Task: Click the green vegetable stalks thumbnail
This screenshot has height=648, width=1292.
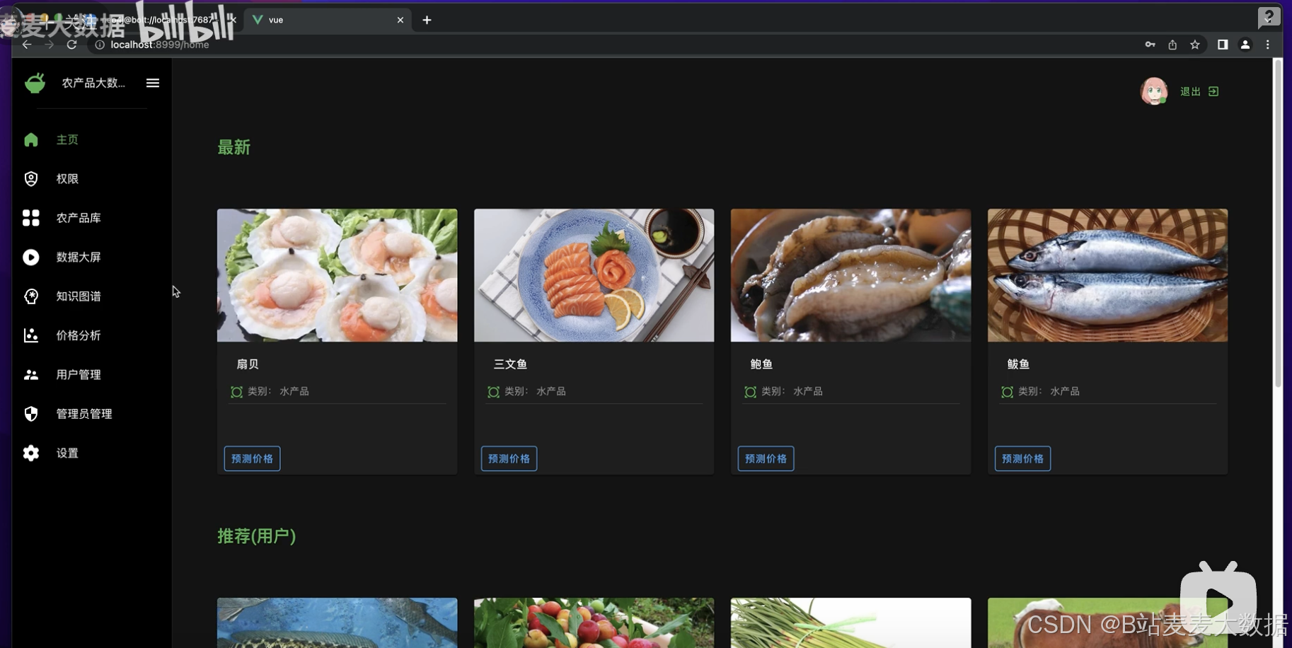Action: click(x=850, y=623)
